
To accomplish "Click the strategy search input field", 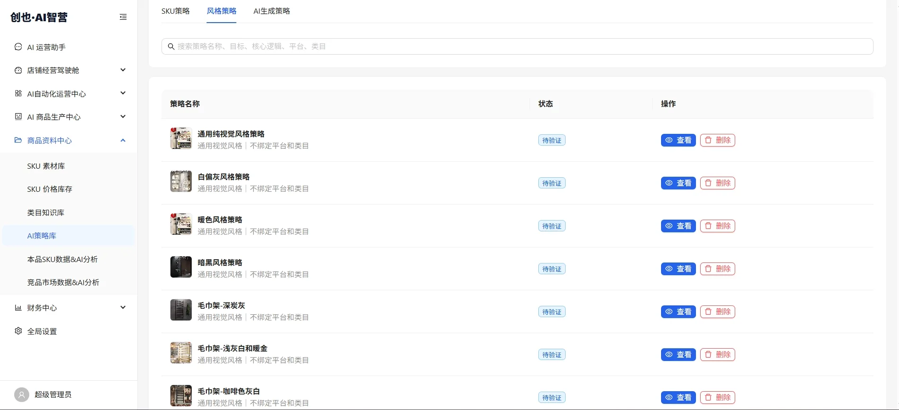I will [x=517, y=46].
